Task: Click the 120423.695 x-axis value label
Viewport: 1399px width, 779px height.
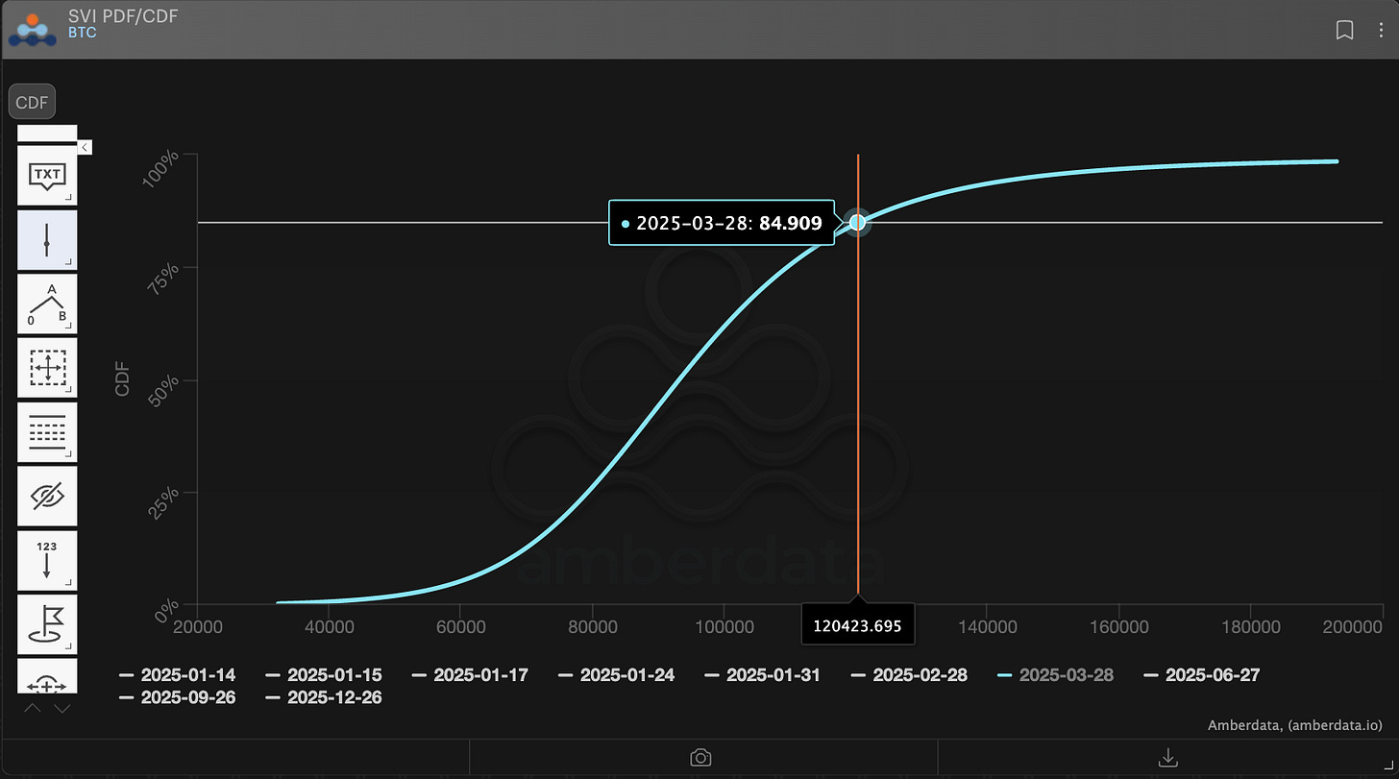Action: point(857,625)
